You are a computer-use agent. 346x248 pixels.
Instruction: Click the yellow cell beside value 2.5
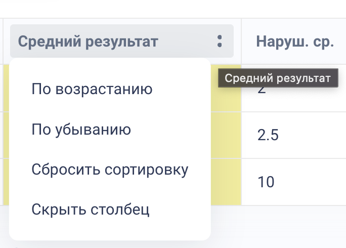coord(226,135)
